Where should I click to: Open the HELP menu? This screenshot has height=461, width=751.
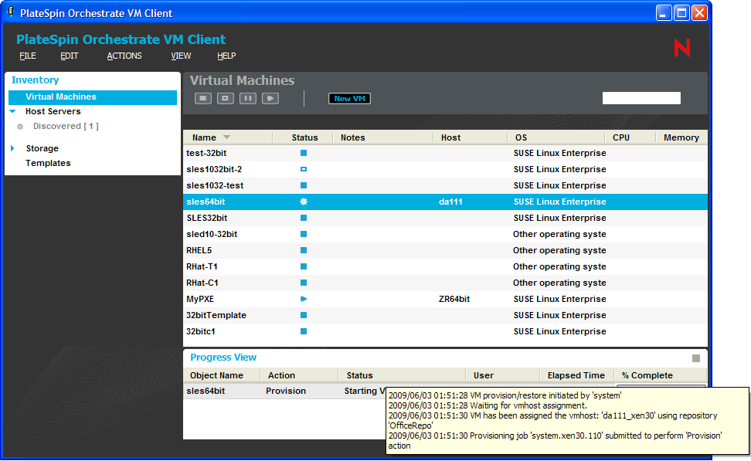coord(226,56)
